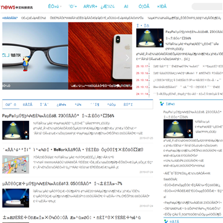Open the ARVR+ navigation menu item
Viewport: 223px width, 223px height.
tap(90, 6)
